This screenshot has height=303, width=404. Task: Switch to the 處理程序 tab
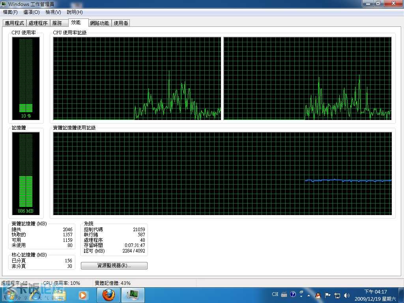(x=38, y=23)
